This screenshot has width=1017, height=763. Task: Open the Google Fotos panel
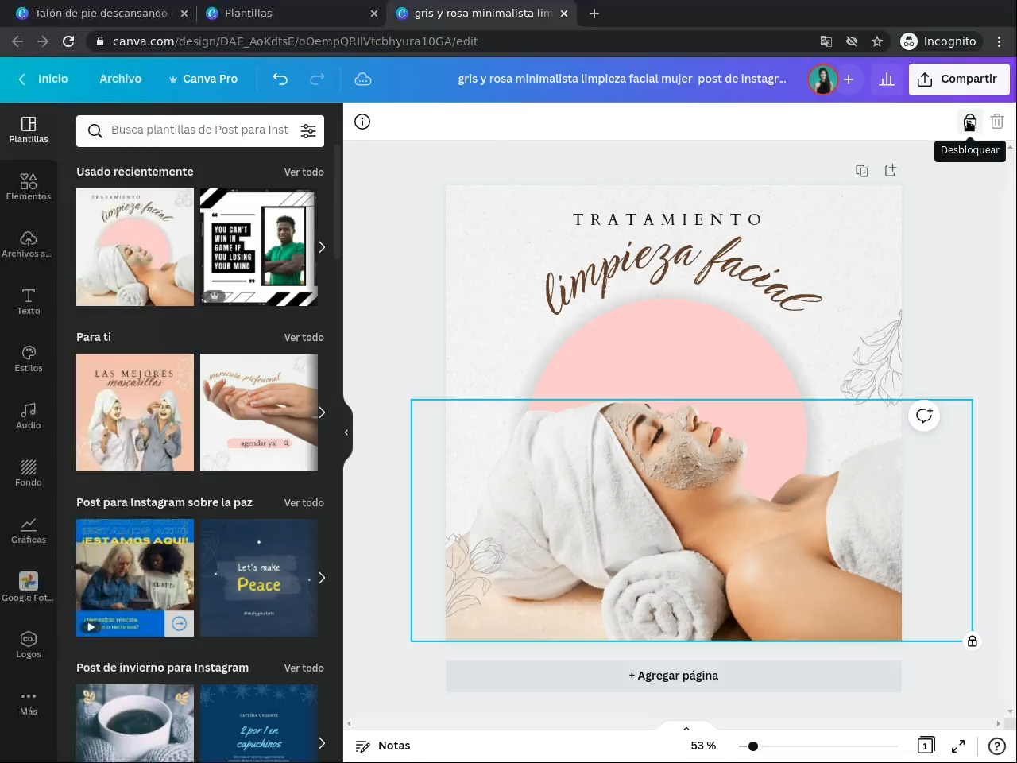(29, 587)
